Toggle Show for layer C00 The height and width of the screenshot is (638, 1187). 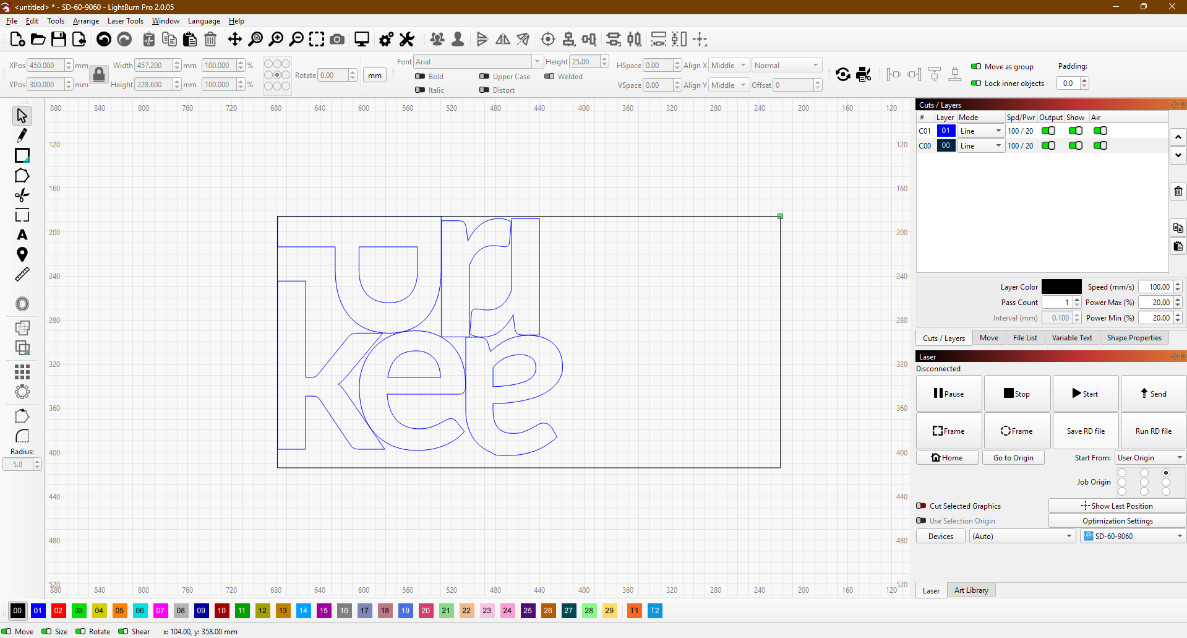tap(1076, 146)
